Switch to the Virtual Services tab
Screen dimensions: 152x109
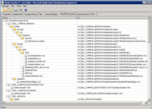pyautogui.click(x=82, y=14)
